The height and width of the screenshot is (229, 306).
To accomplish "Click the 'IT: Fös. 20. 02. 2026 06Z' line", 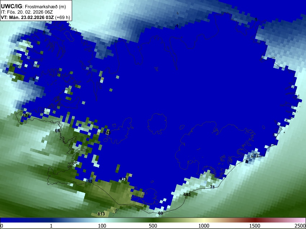I will [27, 12].
